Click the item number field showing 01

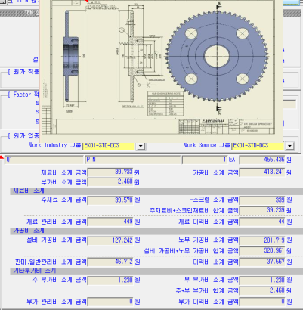[x=44, y=160]
